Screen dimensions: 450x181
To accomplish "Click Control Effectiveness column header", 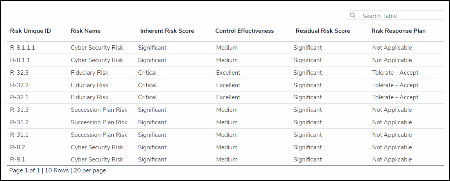I will point(244,31).
